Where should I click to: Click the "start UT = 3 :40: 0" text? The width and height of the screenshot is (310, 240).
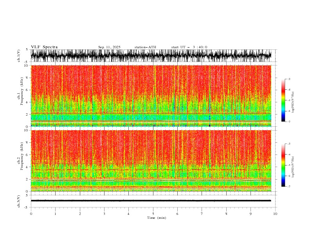click(x=189, y=47)
